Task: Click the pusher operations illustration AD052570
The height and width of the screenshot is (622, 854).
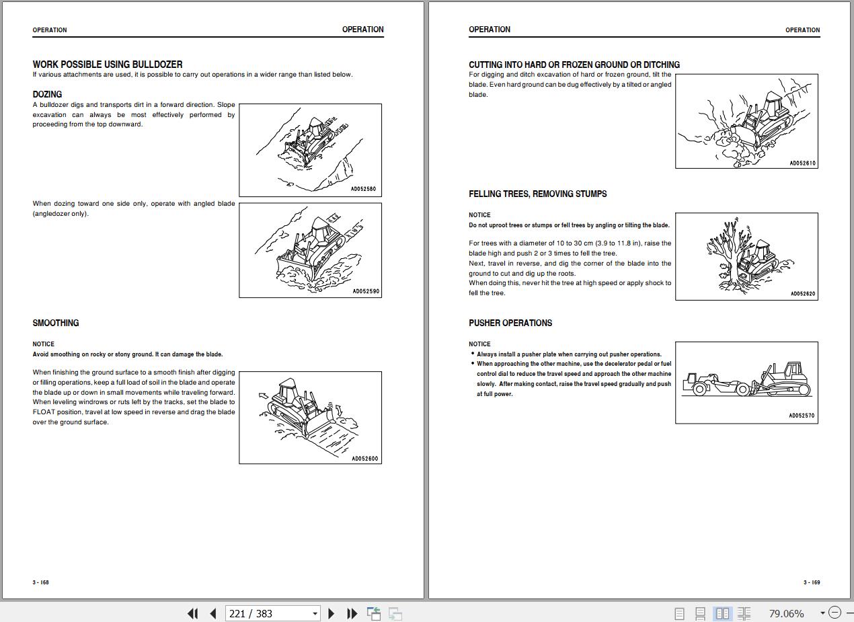Action: [x=746, y=382]
